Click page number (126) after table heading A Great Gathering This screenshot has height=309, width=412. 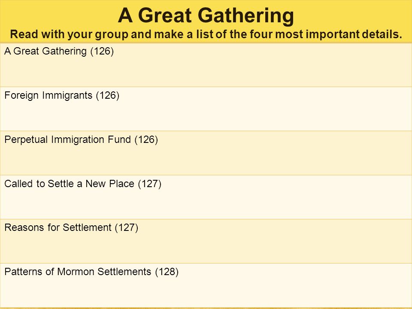click(102, 51)
